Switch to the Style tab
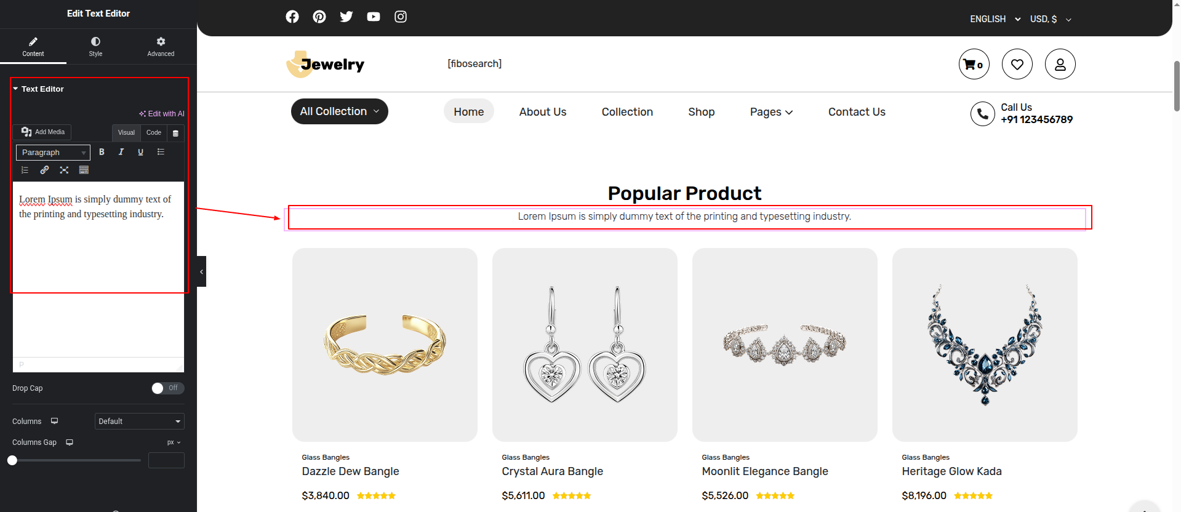Image resolution: width=1181 pixels, height=512 pixels. point(95,46)
